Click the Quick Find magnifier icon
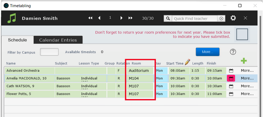The height and width of the screenshot is (117, 264). (x=168, y=19)
